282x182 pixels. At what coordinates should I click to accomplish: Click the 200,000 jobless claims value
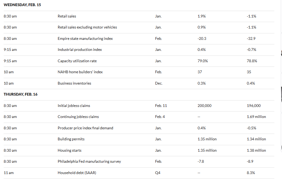click(x=204, y=106)
